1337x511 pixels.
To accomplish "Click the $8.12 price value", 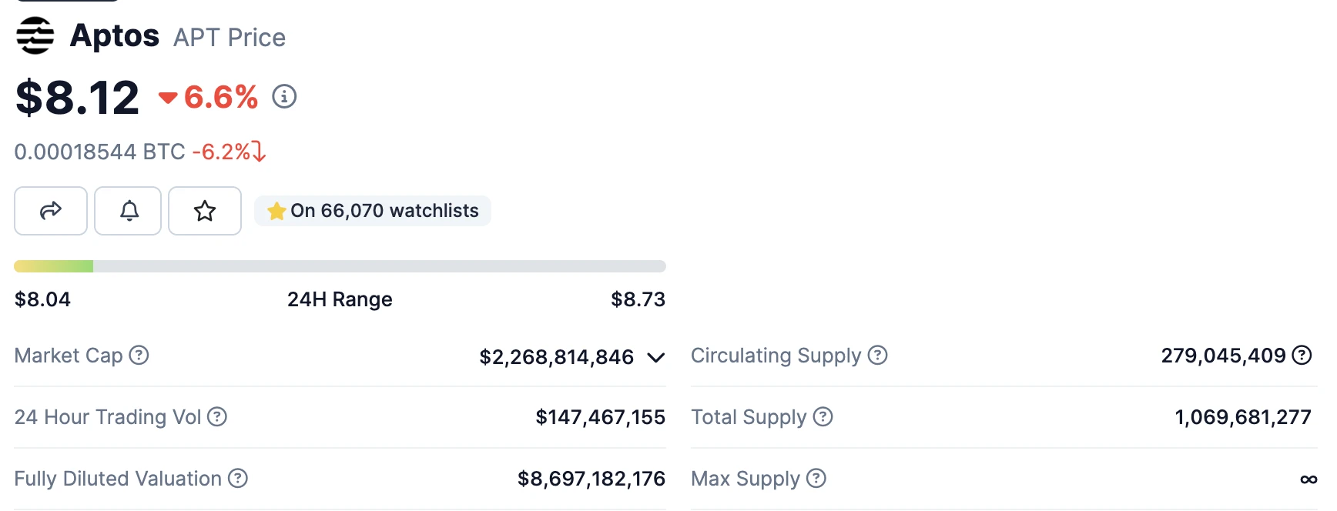I will pyautogui.click(x=78, y=98).
